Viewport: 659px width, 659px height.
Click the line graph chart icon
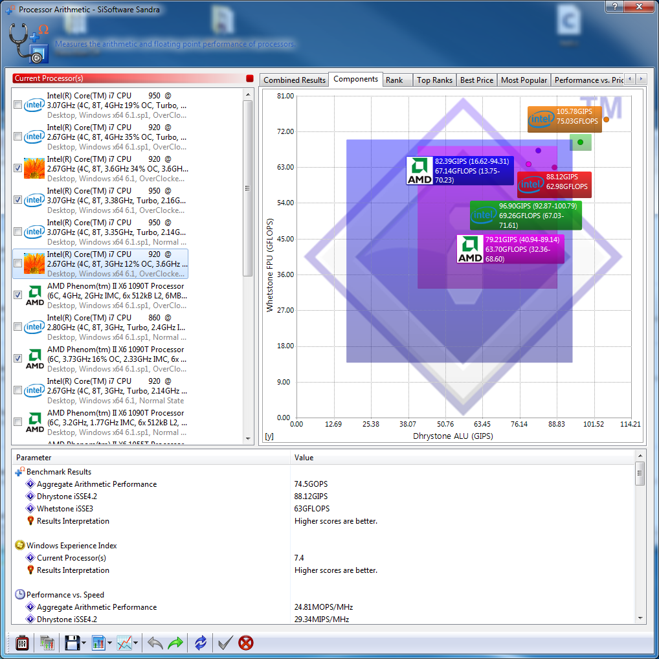[124, 643]
